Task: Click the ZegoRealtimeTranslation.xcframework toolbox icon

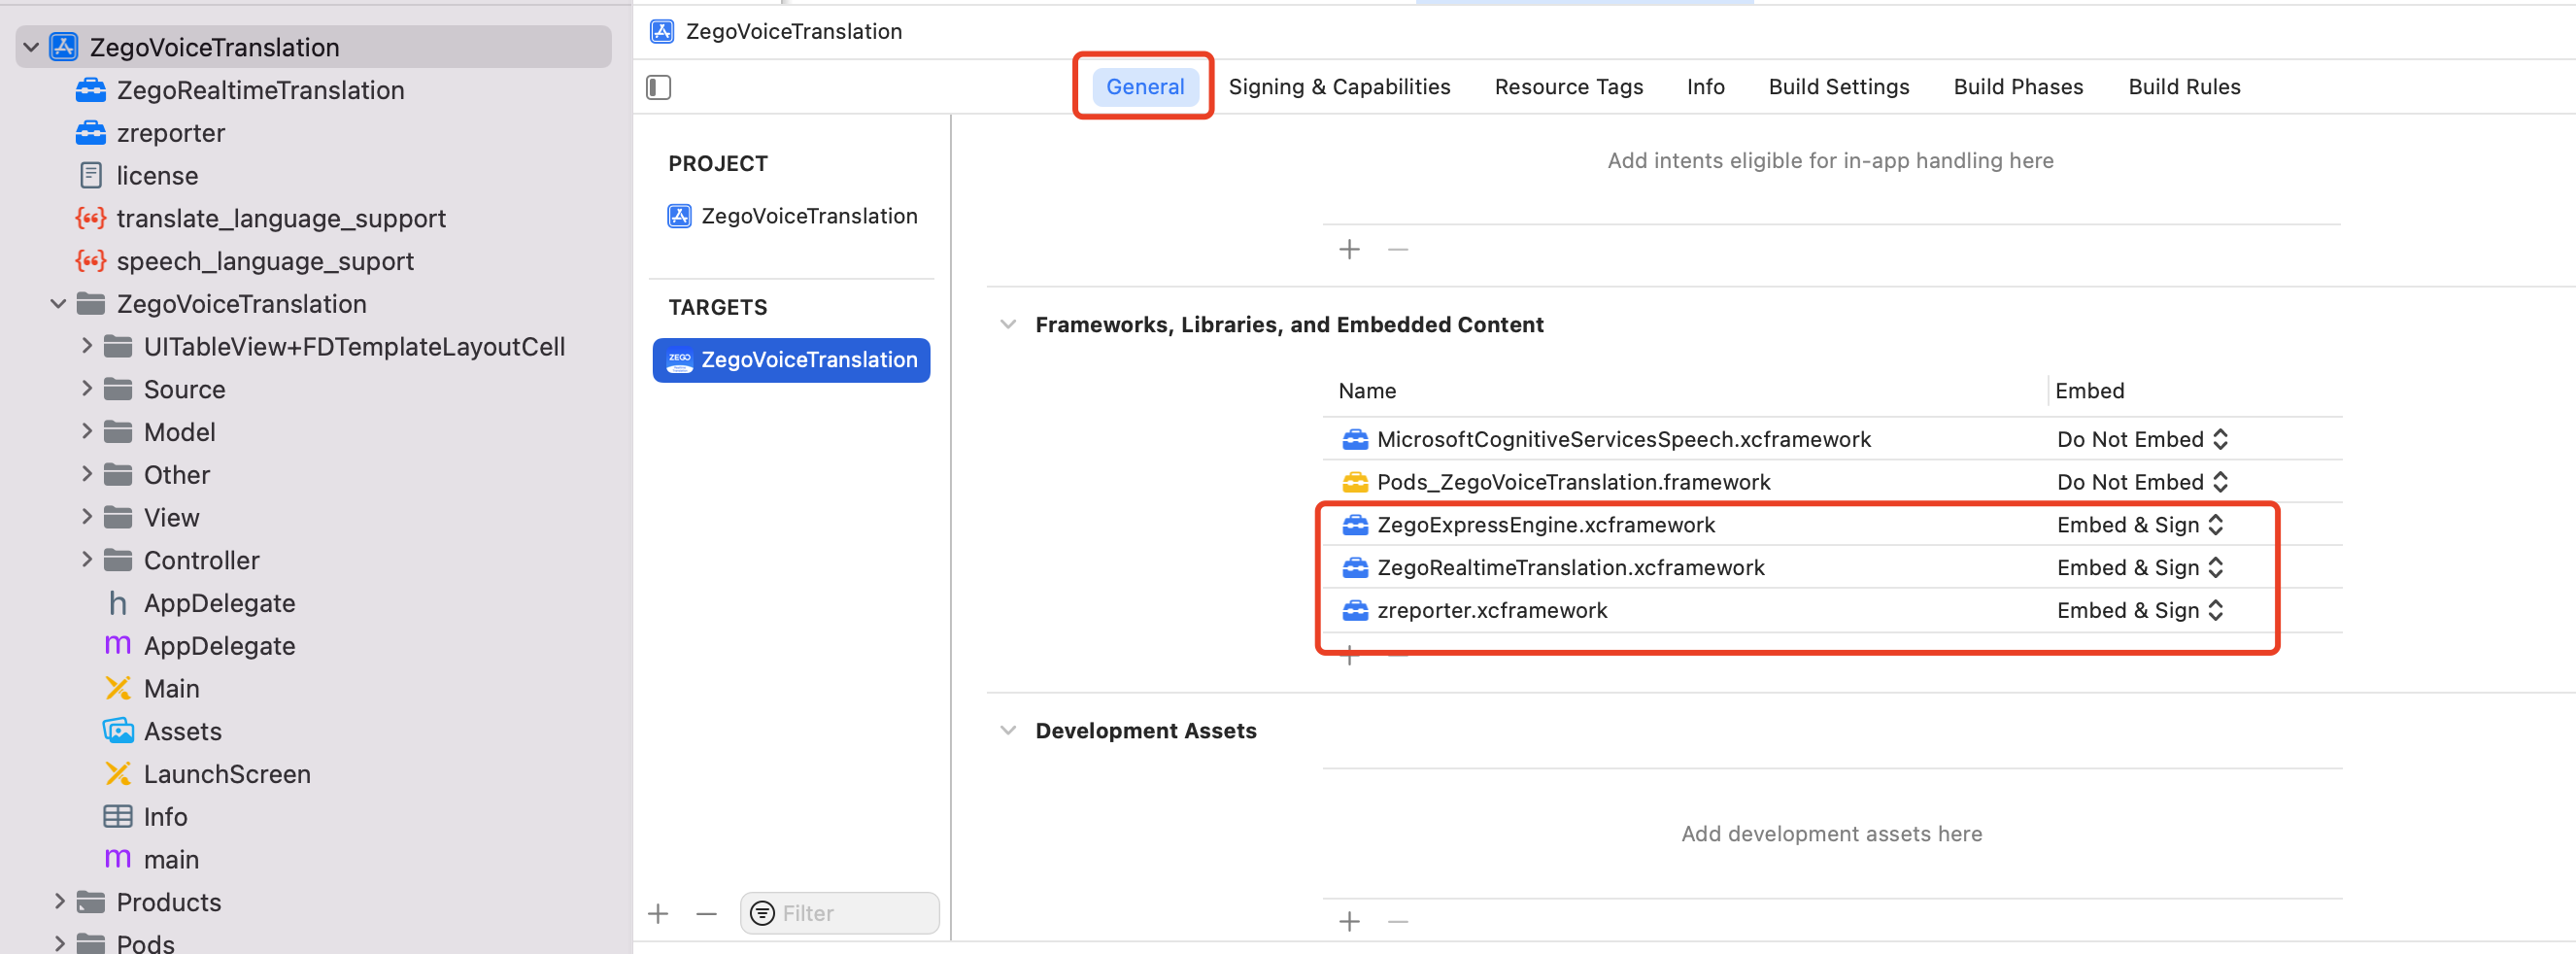Action: [1355, 568]
